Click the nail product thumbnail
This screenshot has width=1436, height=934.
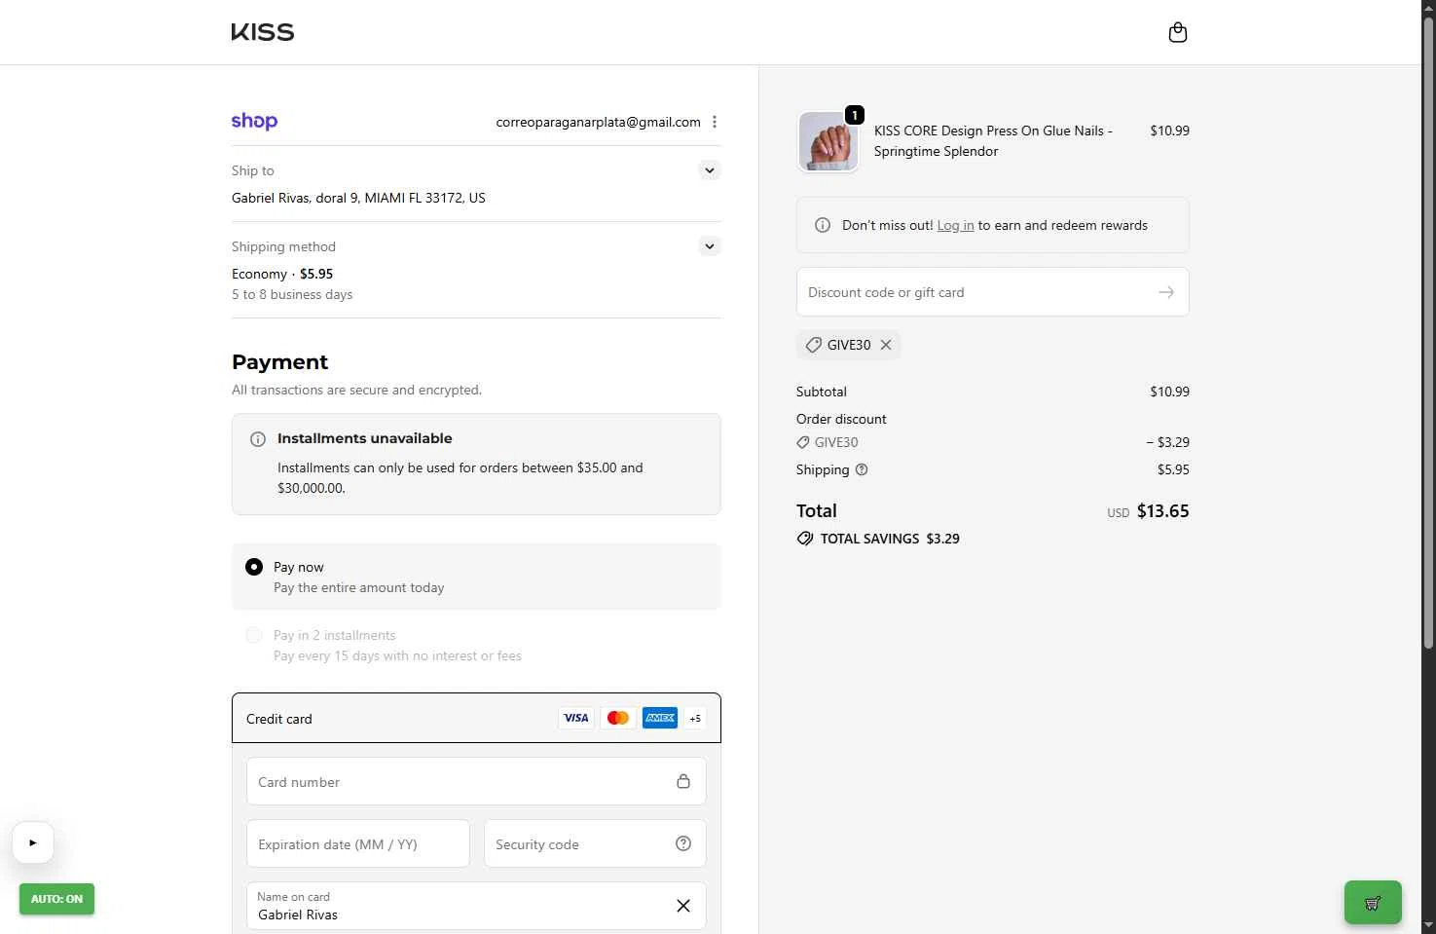point(828,141)
